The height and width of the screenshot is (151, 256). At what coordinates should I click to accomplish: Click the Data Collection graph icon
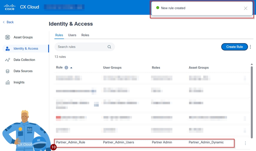(x=7, y=60)
